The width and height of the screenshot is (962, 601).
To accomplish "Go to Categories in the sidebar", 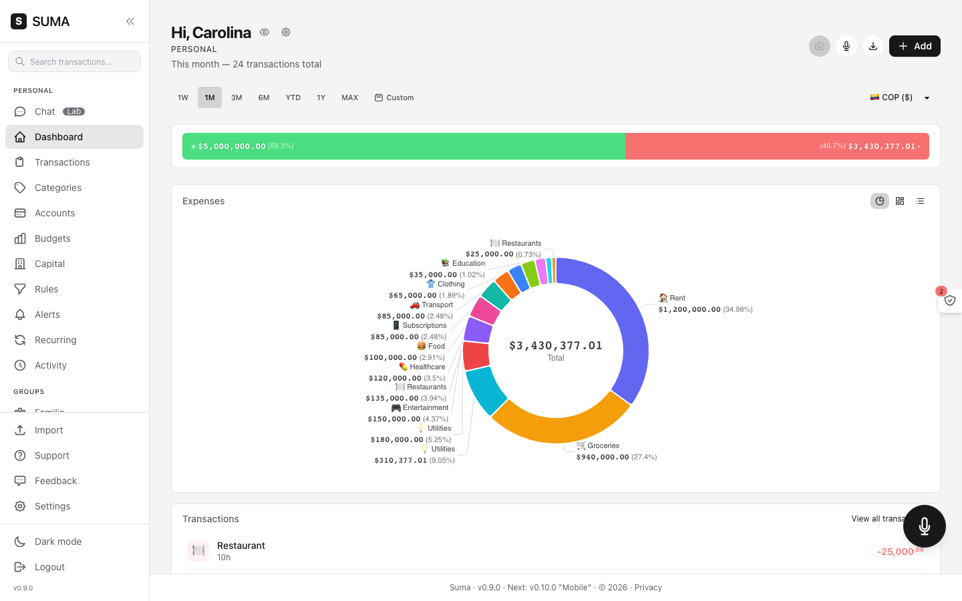I will [74, 188].
